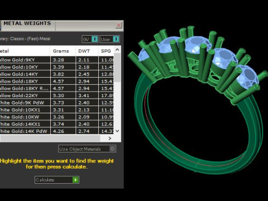Screen dimensions: 268x201
Task: Click the vertical scrollbar thumb
Action: (117, 68)
